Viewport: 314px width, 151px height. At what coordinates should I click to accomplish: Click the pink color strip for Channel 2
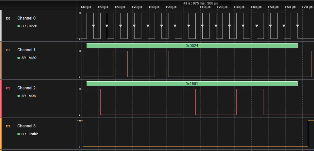pyautogui.click(x=1, y=99)
